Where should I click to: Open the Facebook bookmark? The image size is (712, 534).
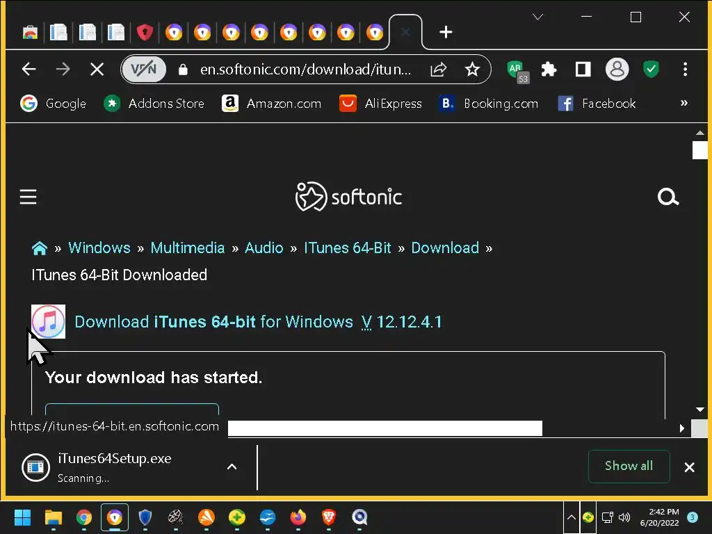point(597,104)
